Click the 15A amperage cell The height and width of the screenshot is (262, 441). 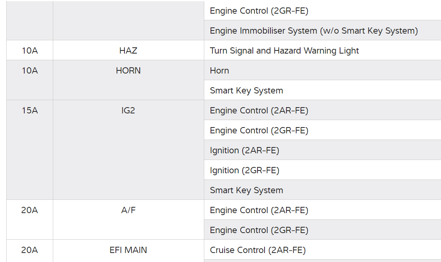pos(29,111)
